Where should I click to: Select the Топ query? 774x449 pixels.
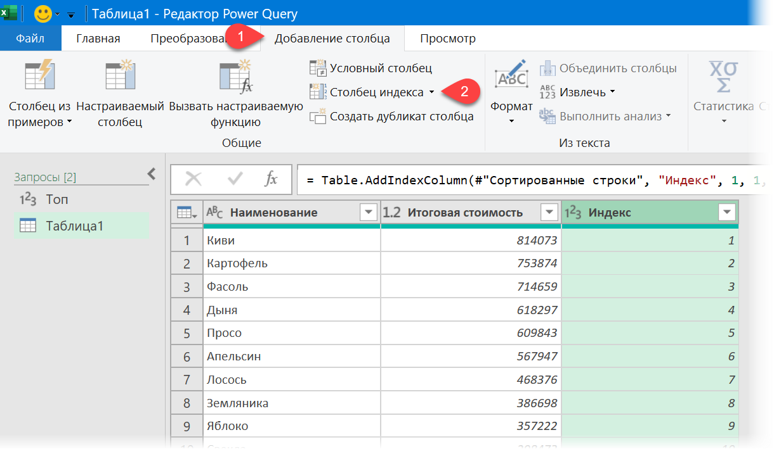[81, 200]
